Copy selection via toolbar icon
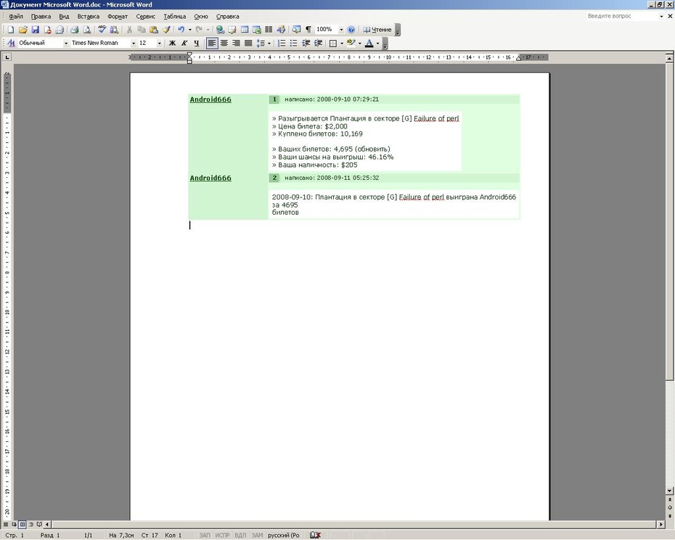Screen dimensions: 675x540 pos(142,30)
